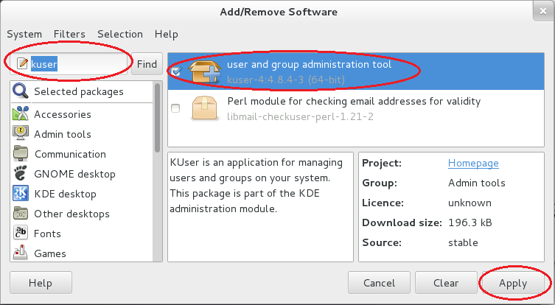Open the Filters menu
This screenshot has width=555, height=305.
(x=69, y=34)
